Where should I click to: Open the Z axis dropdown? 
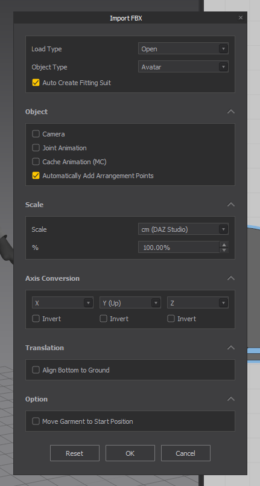click(198, 303)
